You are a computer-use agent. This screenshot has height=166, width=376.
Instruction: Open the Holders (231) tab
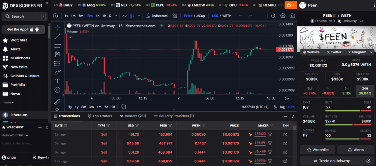tap(133, 116)
